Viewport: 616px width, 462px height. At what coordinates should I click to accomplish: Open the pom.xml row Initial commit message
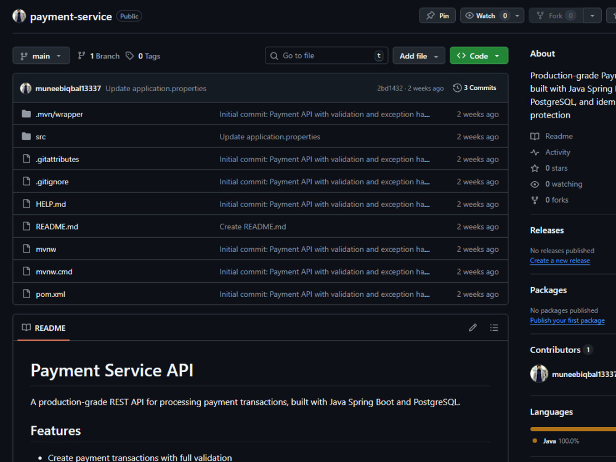click(x=325, y=294)
